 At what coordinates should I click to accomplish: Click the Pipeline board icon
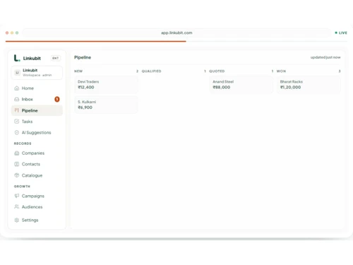click(17, 110)
